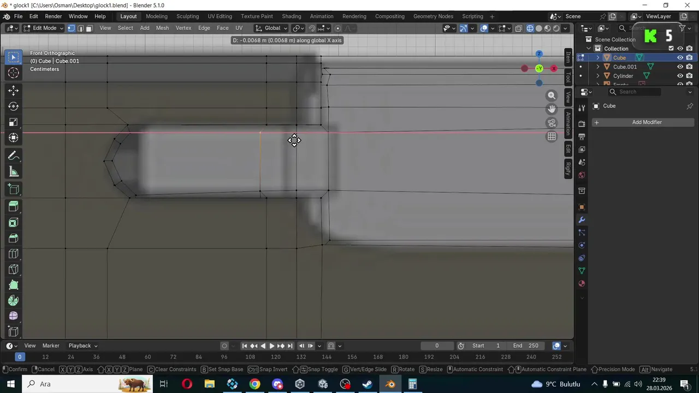
Task: Choose the Bevel tool
Action: (x=14, y=238)
